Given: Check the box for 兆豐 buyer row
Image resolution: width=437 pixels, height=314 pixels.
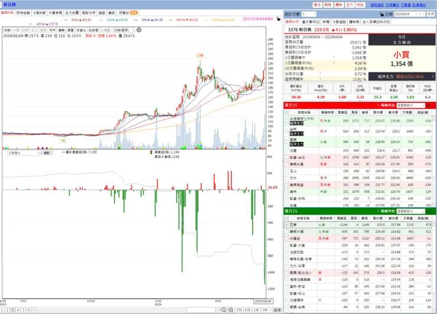Looking at the screenshot, I should (286, 151).
